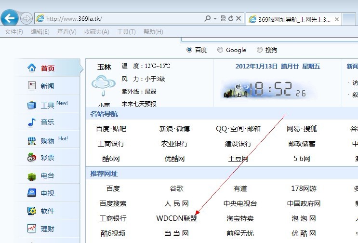
Task: Select the Google search radio button
Action: click(220, 50)
